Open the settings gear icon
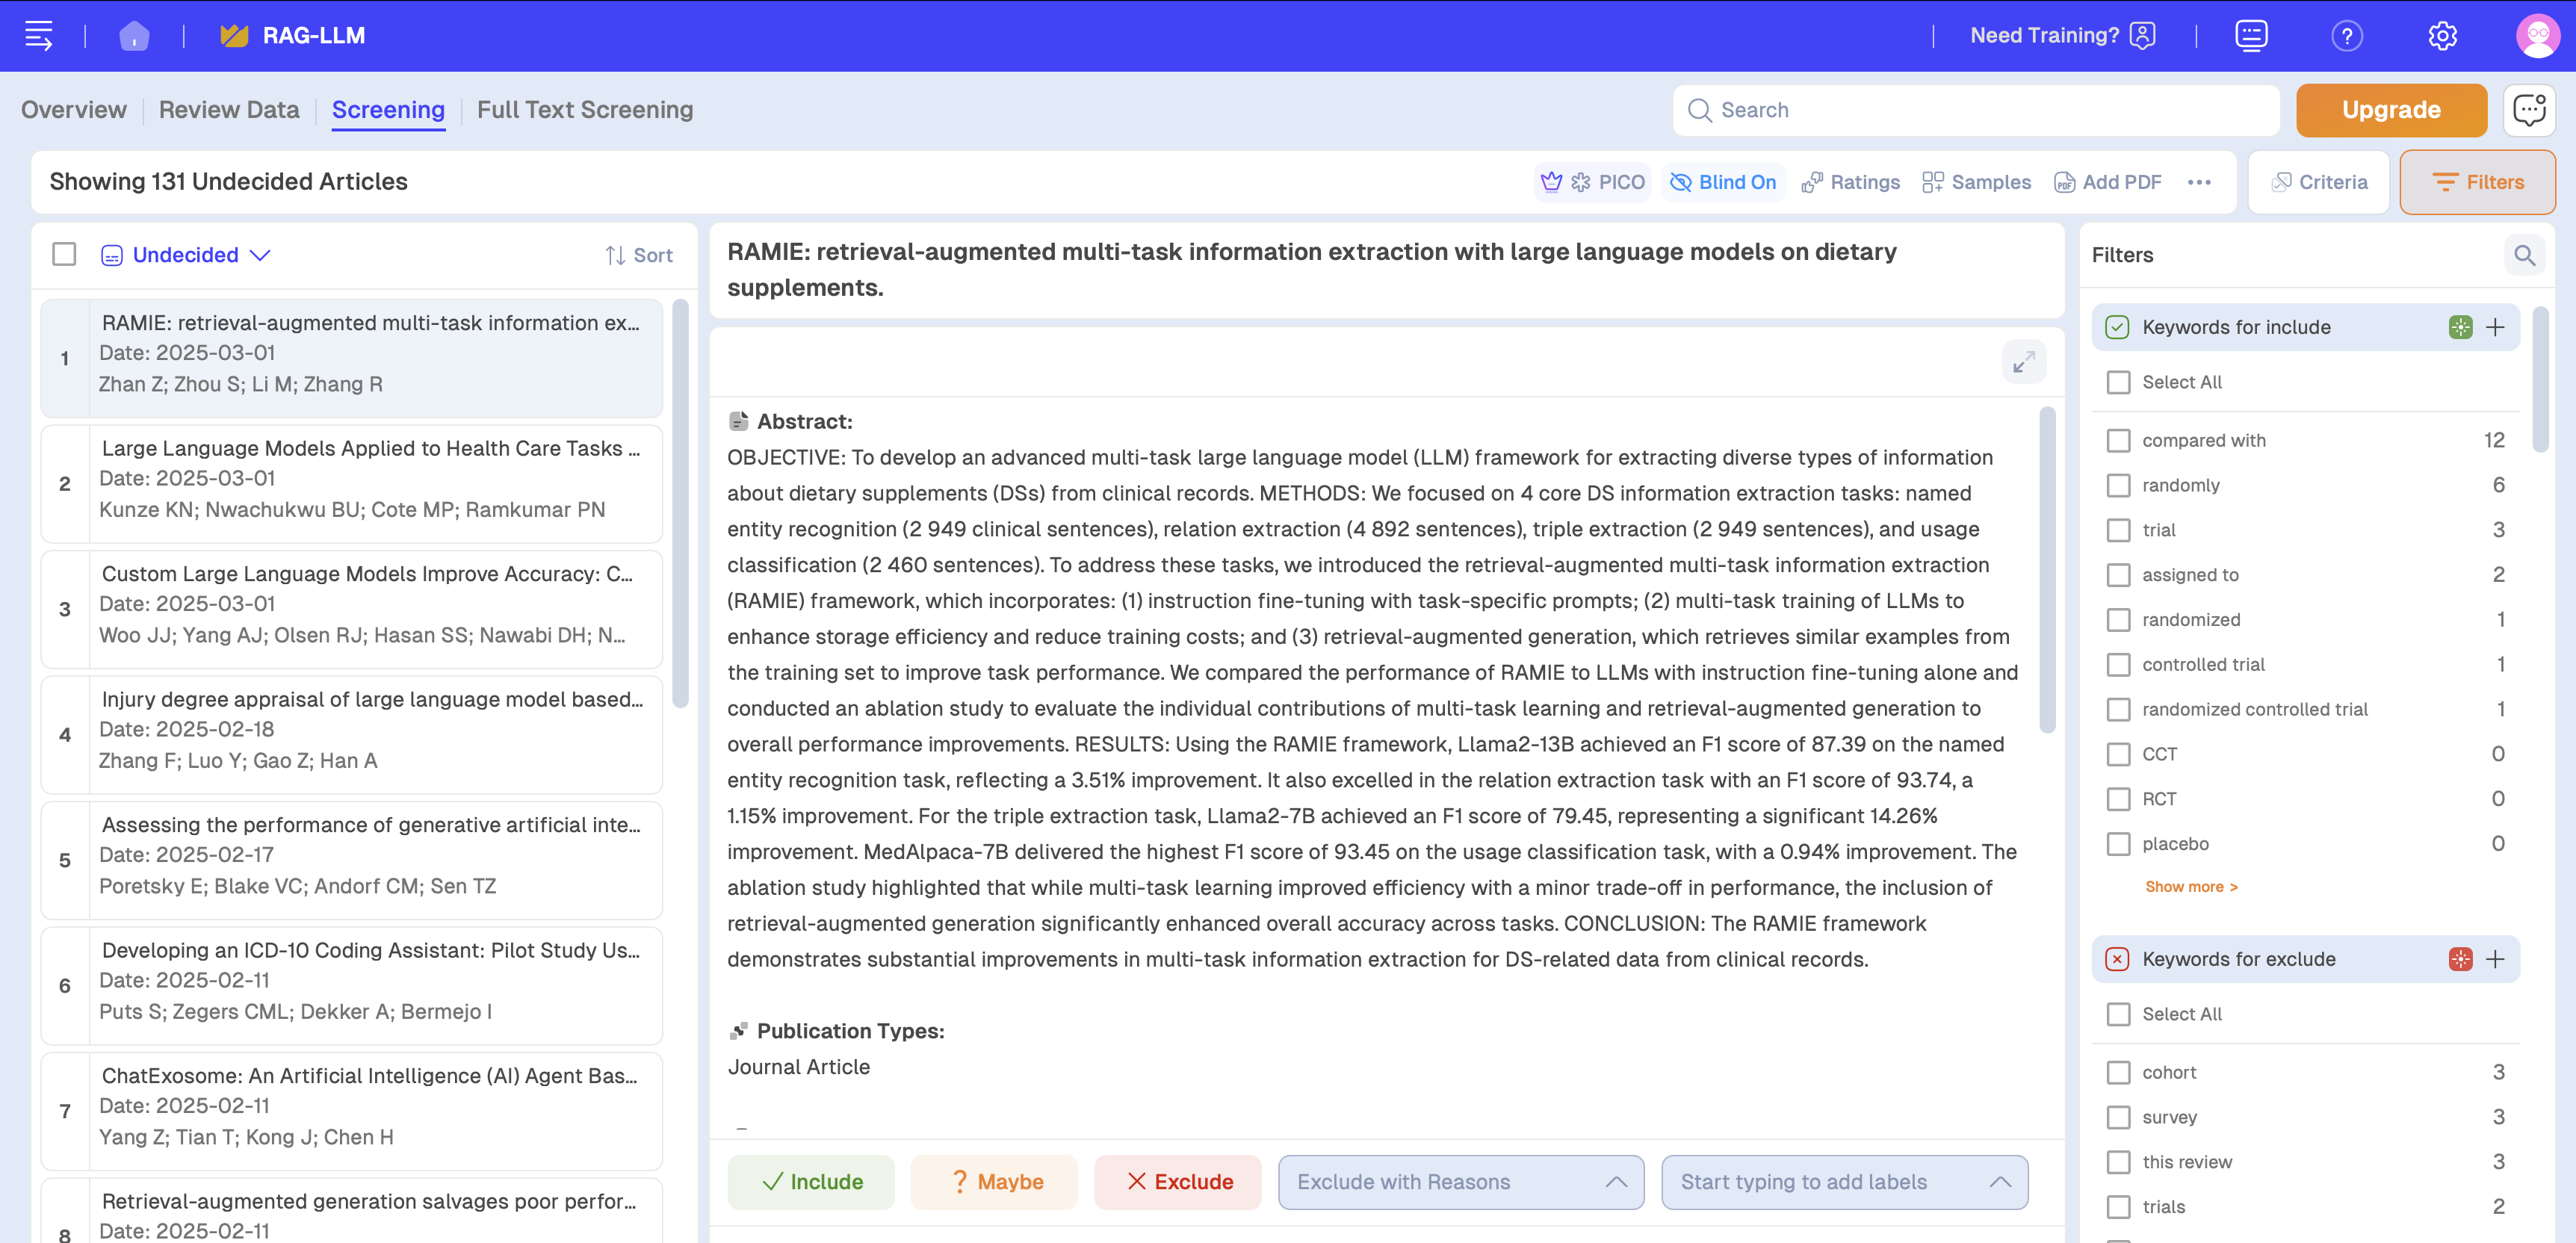This screenshot has height=1243, width=2576. click(x=2442, y=36)
